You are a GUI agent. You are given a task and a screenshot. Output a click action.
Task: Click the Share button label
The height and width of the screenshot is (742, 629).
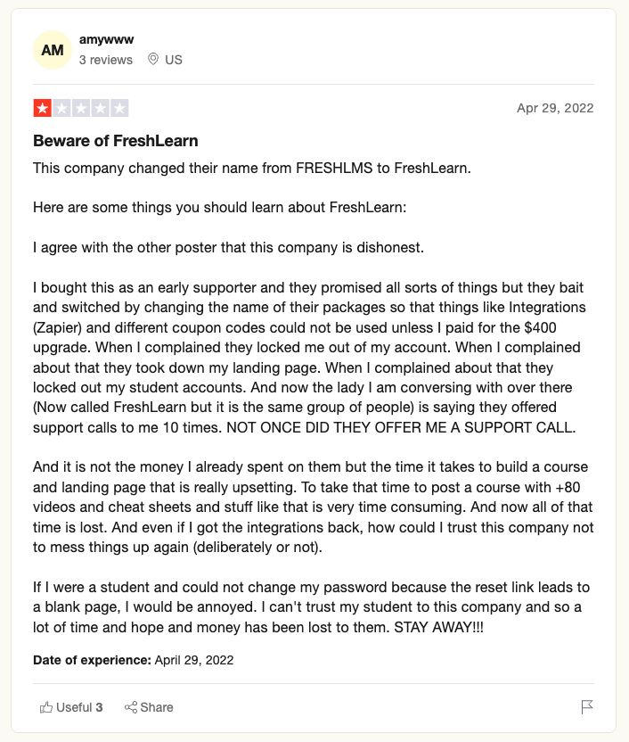click(x=155, y=706)
